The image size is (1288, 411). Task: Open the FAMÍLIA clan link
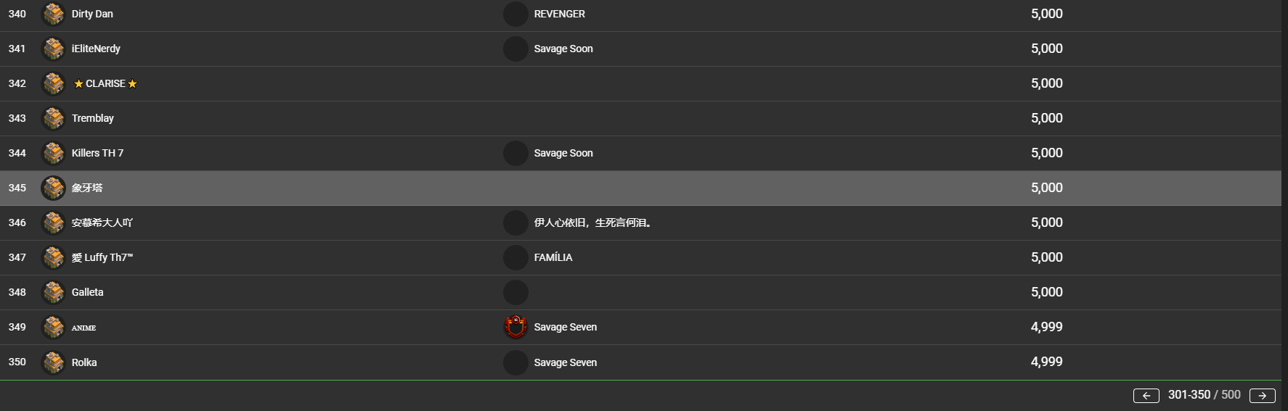(553, 257)
